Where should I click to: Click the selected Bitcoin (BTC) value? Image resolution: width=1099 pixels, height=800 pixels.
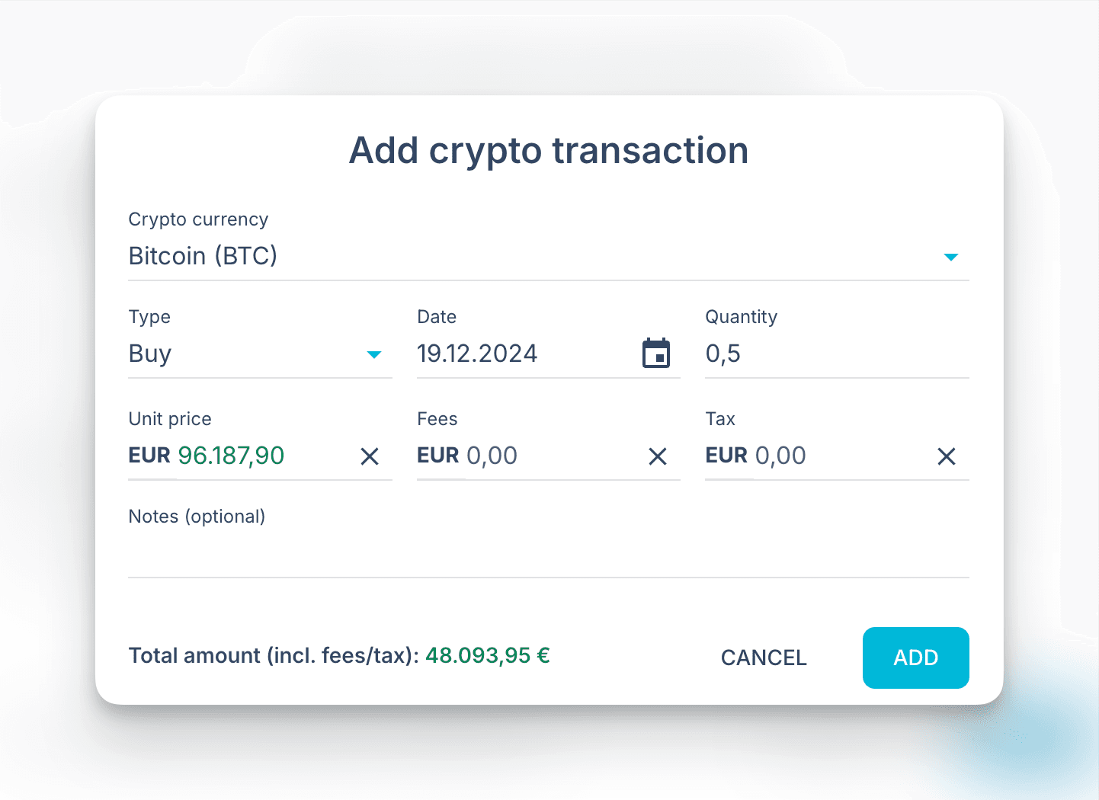pos(203,256)
